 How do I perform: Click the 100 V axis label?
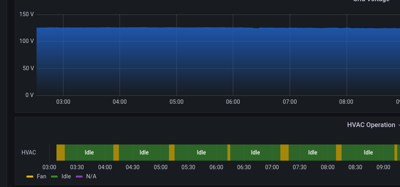(x=26, y=41)
